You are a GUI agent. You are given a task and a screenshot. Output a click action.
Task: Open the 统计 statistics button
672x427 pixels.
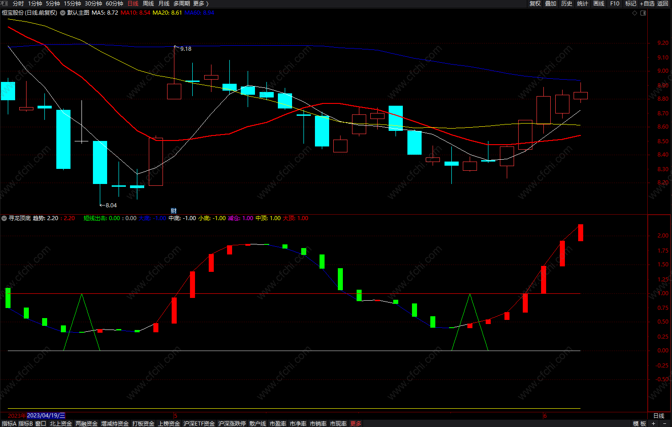[583, 4]
